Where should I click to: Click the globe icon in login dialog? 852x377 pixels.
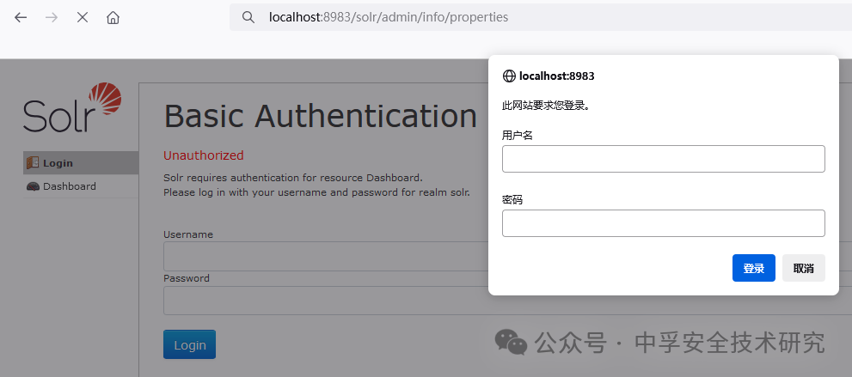point(509,76)
